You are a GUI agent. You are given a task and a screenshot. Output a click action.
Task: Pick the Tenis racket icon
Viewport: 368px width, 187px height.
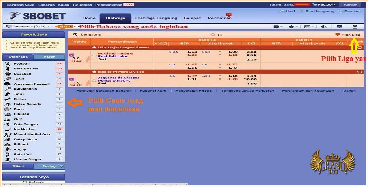[x=8, y=79]
